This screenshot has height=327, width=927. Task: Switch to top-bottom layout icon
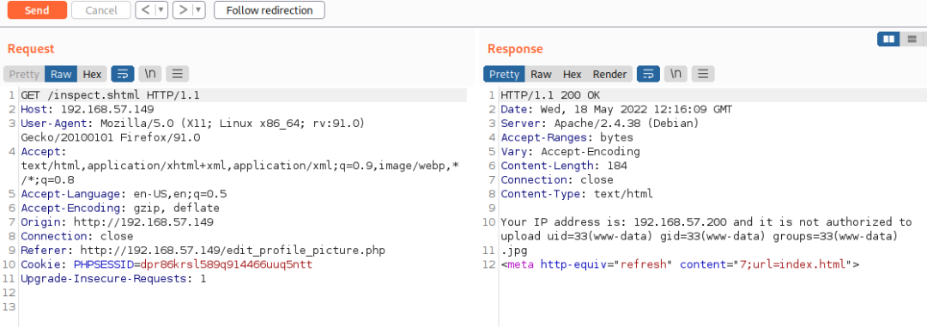coord(911,39)
